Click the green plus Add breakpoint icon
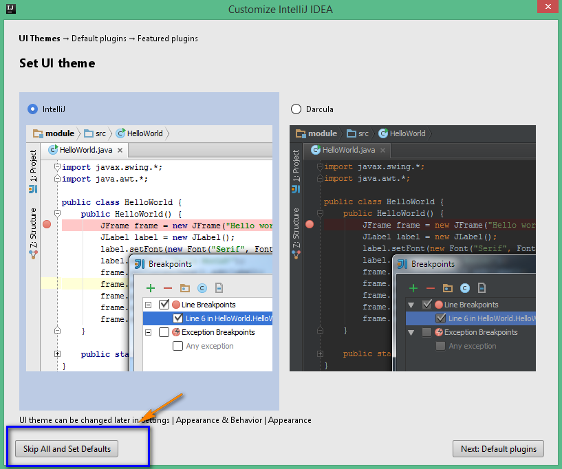This screenshot has height=469, width=562. (151, 287)
